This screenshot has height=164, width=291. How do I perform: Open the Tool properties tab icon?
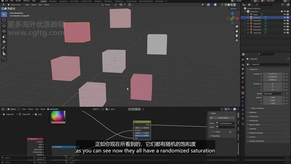(x=243, y=60)
